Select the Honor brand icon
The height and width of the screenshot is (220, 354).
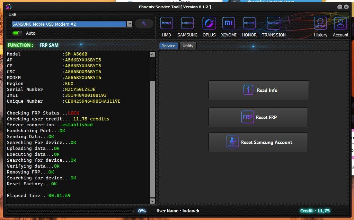coord(249,24)
